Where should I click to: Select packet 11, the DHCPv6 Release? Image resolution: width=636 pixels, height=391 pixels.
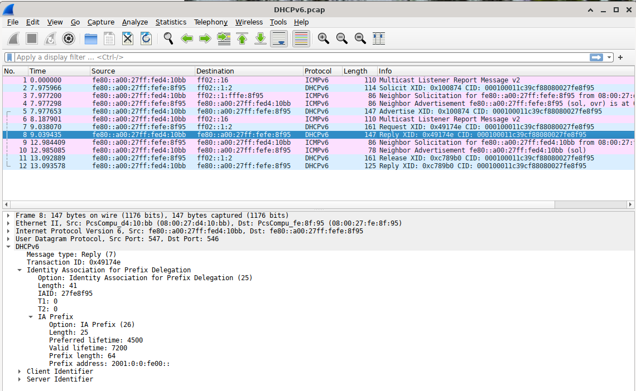pos(223,158)
